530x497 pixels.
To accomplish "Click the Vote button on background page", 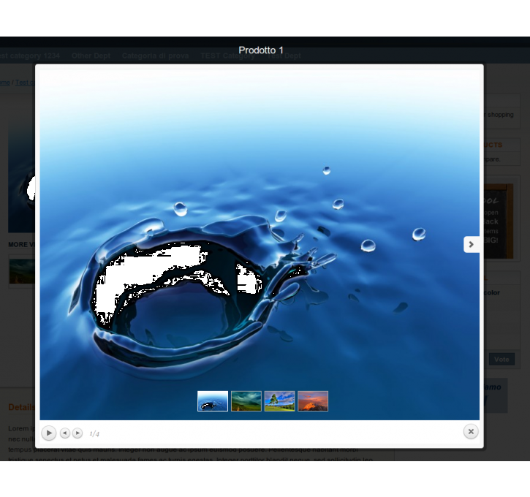I will click(501, 359).
